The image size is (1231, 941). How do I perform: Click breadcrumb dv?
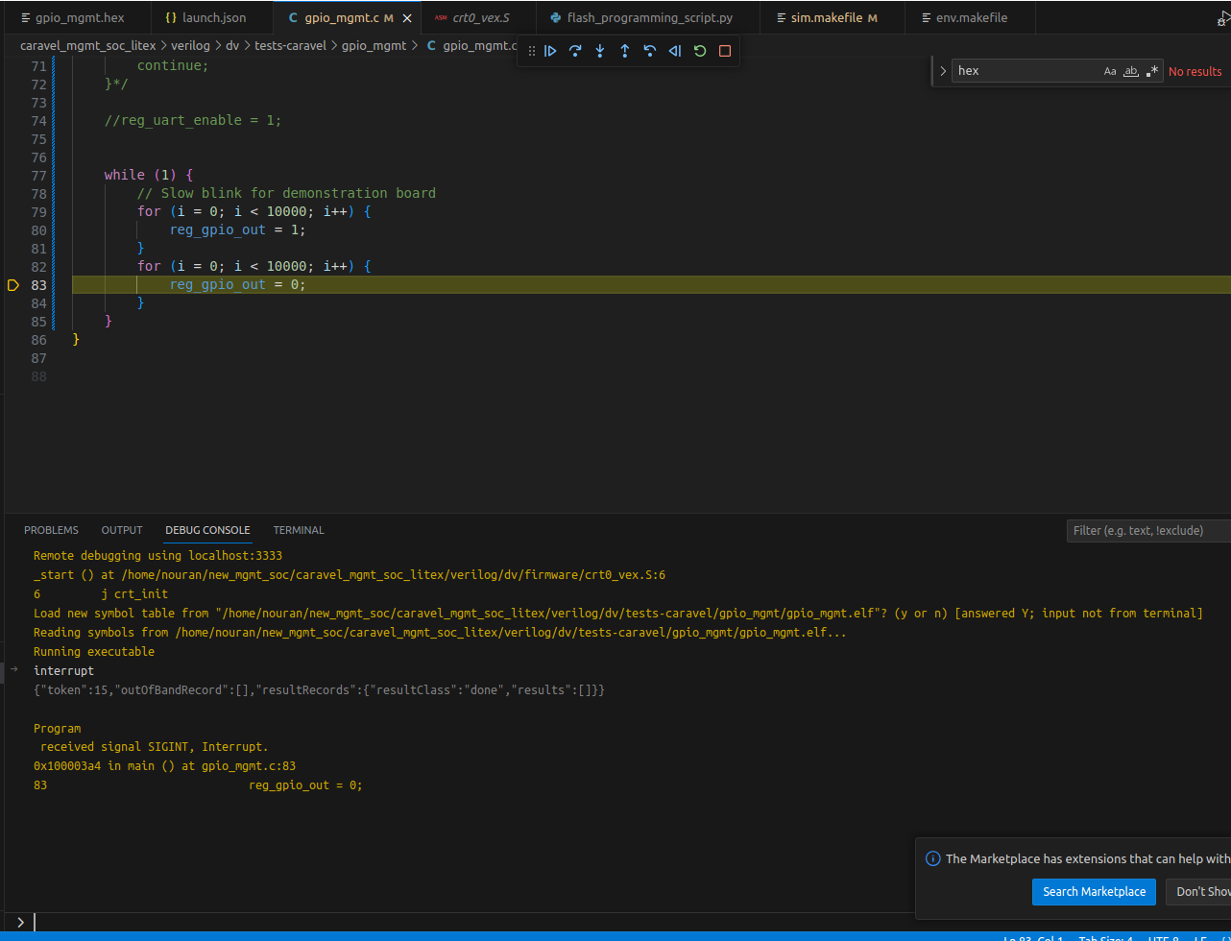(x=232, y=45)
